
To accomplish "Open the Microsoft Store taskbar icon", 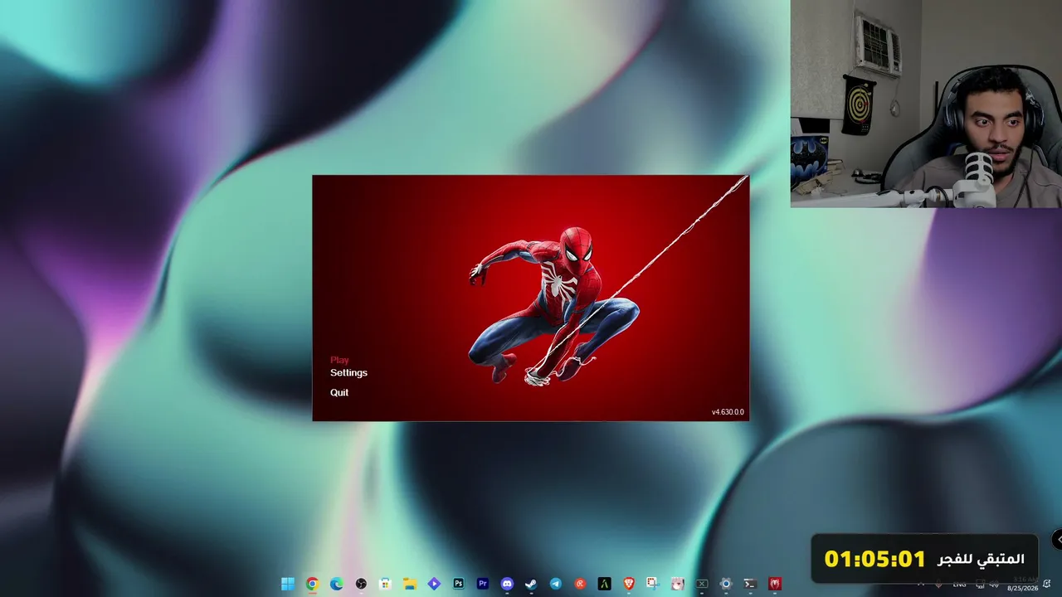I will click(x=385, y=584).
